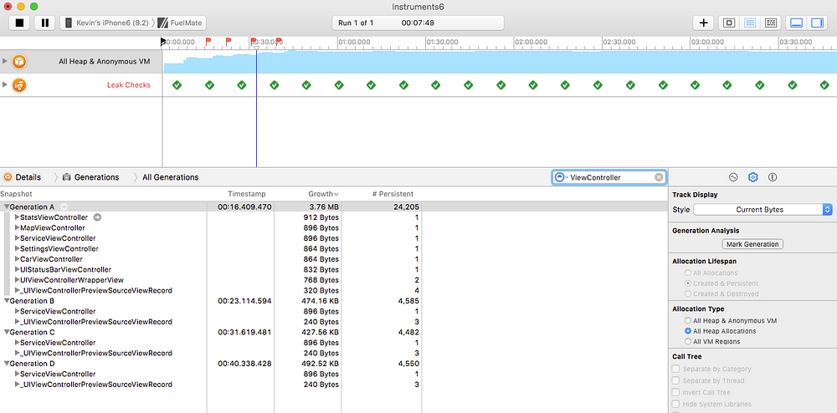Switch to the CPU strategy view

tap(729, 23)
